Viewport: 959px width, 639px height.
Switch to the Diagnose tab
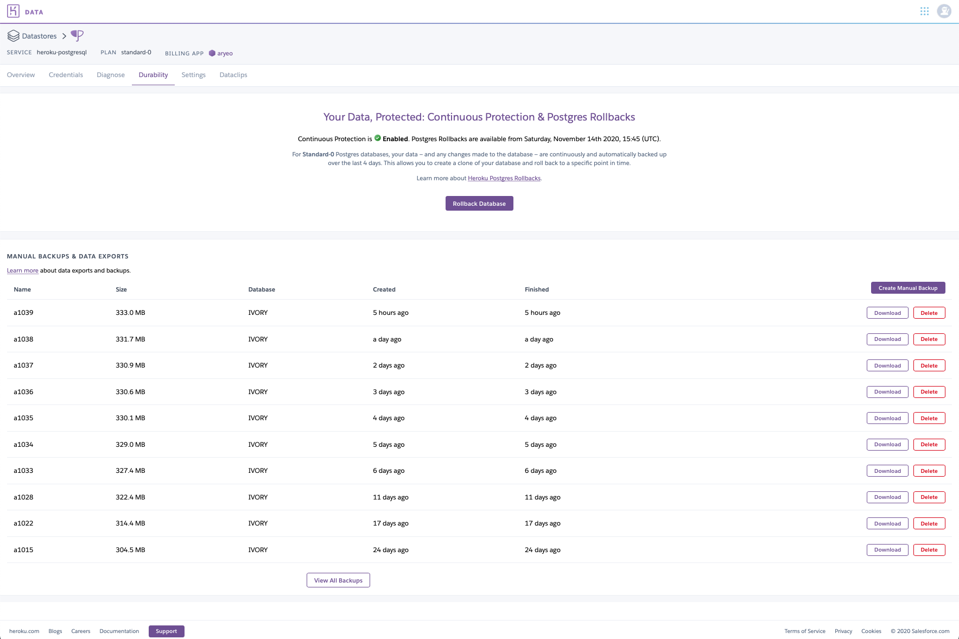(111, 75)
